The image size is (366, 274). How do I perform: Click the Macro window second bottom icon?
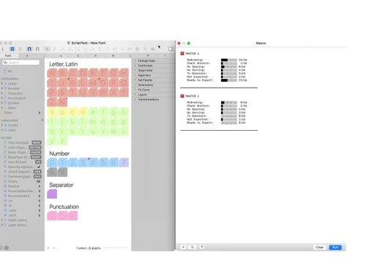[193, 247]
